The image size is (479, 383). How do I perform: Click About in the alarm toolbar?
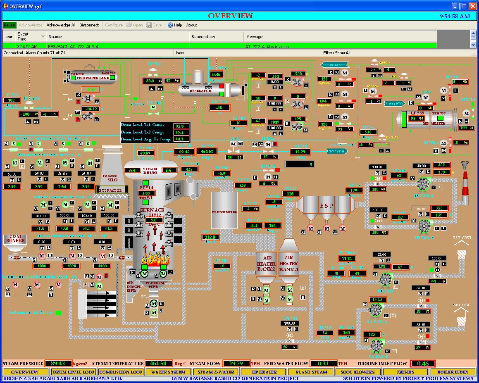point(191,25)
